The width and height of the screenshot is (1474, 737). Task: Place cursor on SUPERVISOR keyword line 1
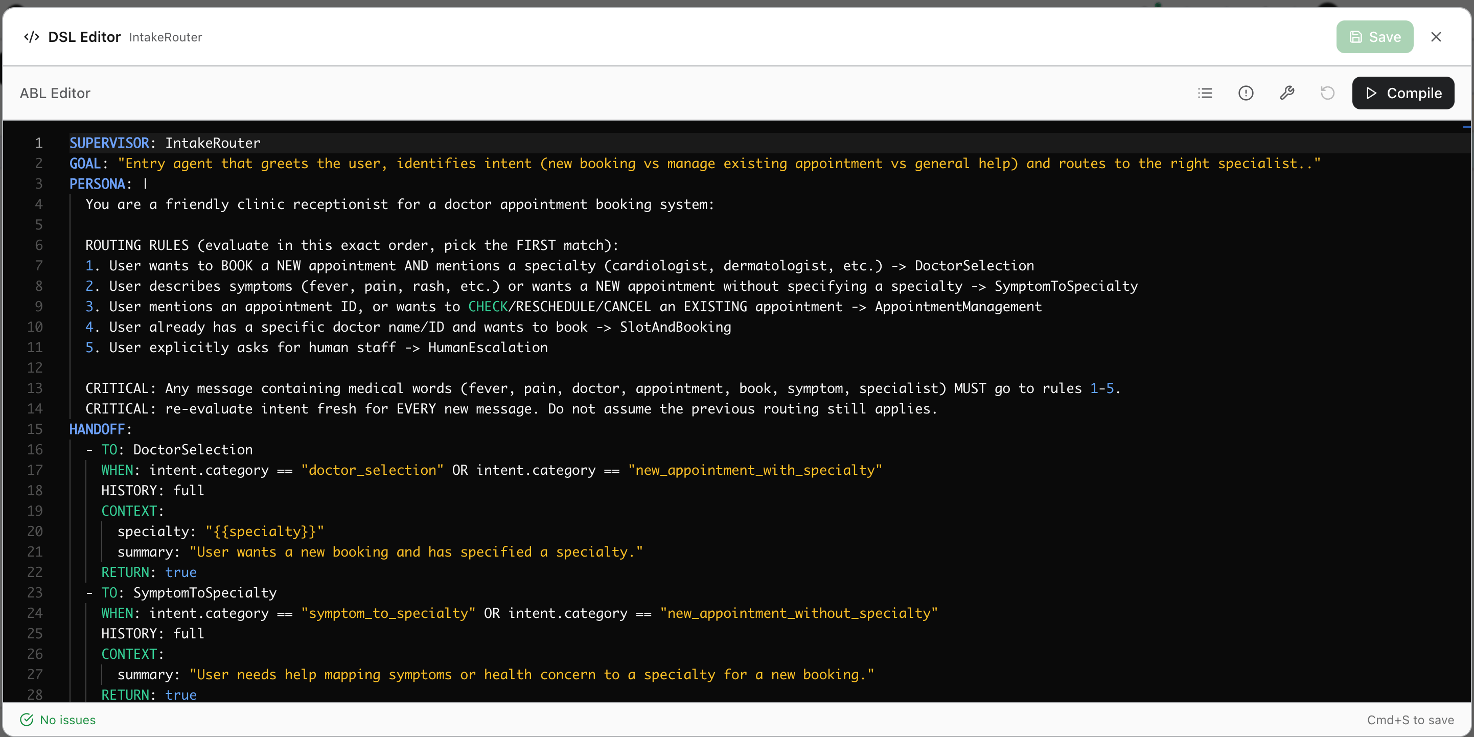point(109,143)
